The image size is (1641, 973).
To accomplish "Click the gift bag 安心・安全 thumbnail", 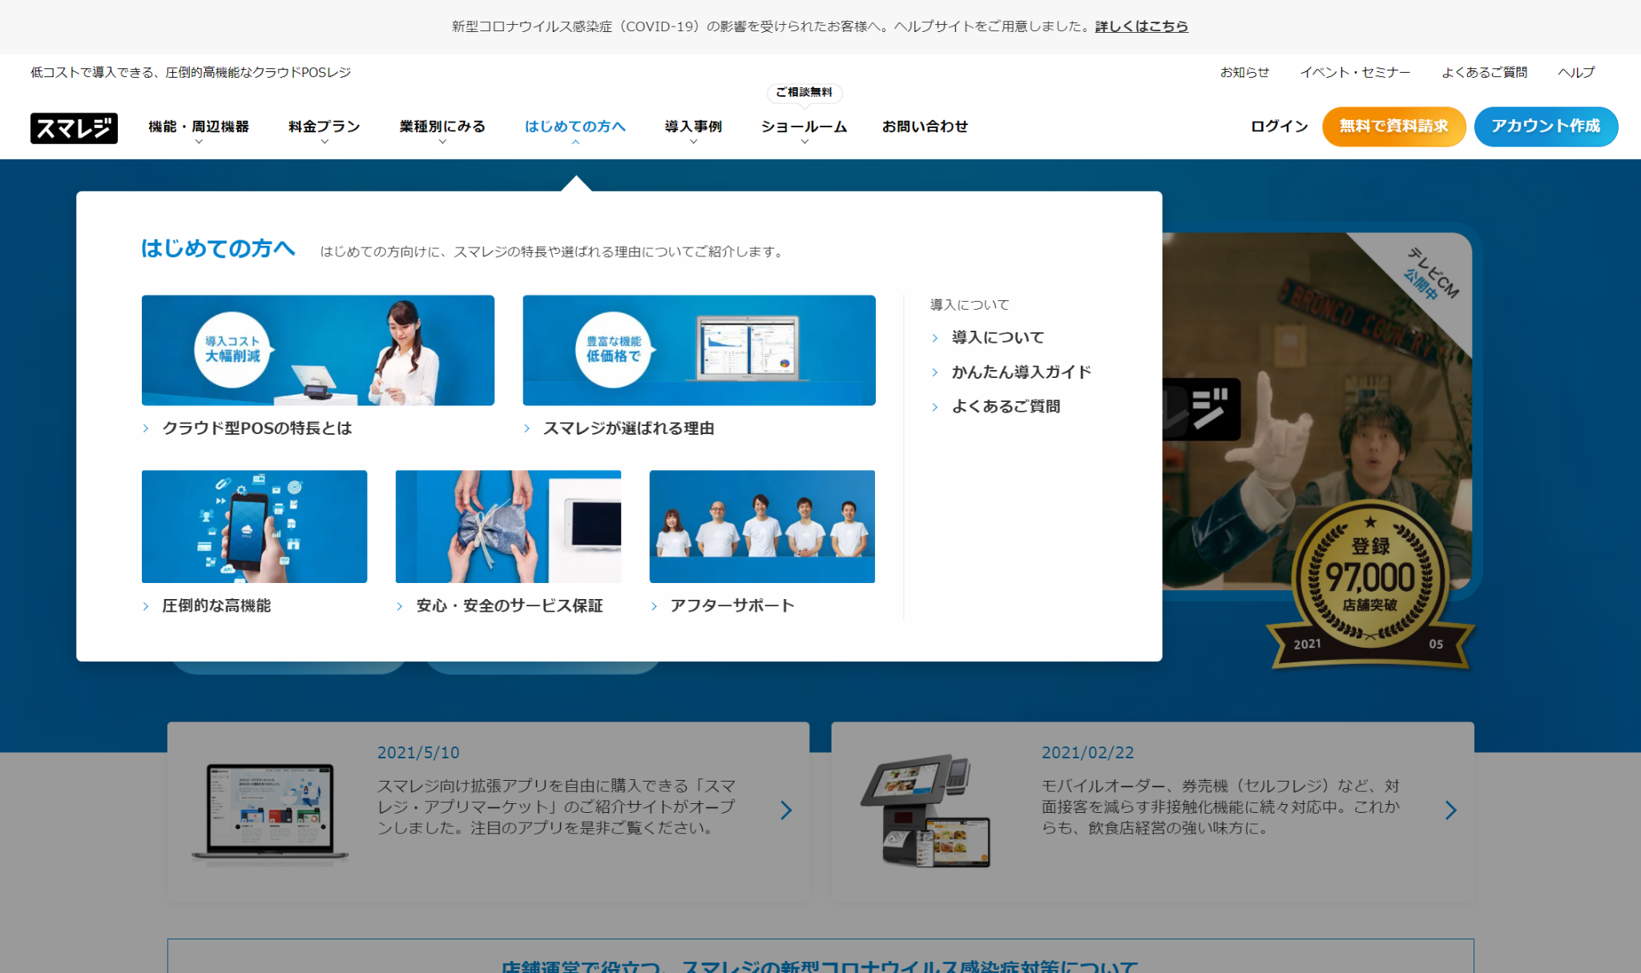I will (x=508, y=526).
